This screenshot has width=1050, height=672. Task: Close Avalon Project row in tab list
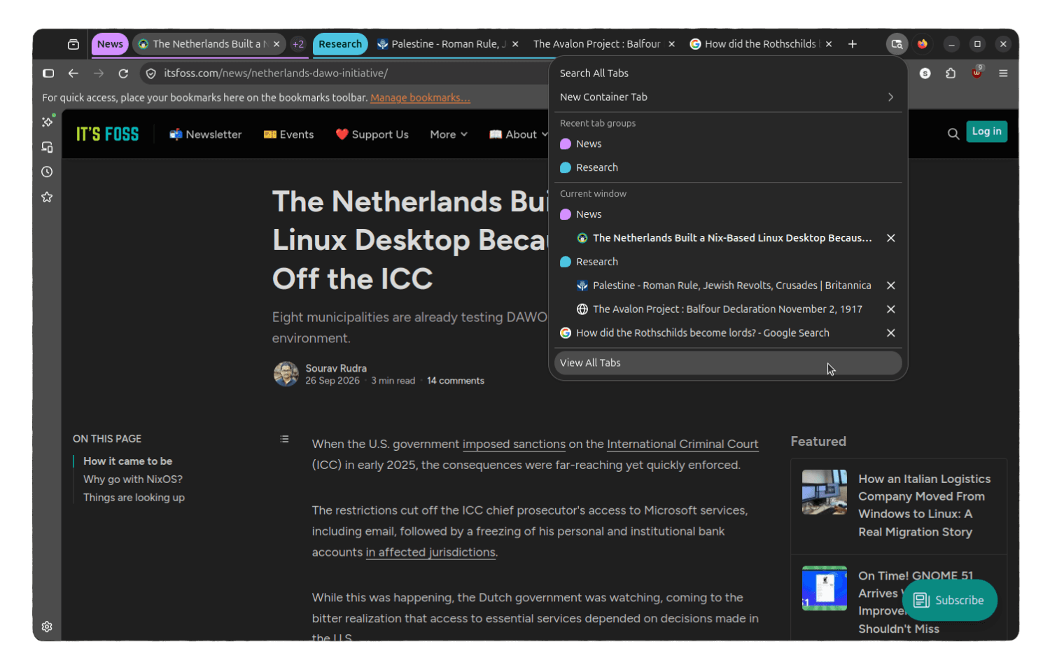[891, 309]
